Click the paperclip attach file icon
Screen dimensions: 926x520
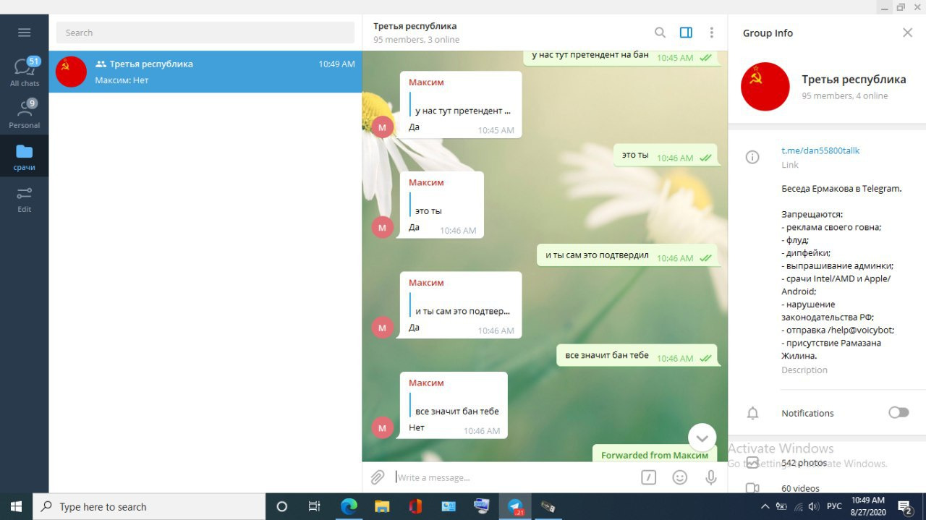coord(378,477)
